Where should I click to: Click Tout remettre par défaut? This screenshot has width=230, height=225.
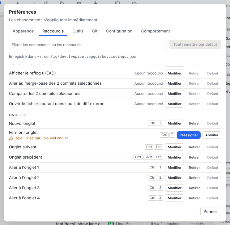coord(195,45)
